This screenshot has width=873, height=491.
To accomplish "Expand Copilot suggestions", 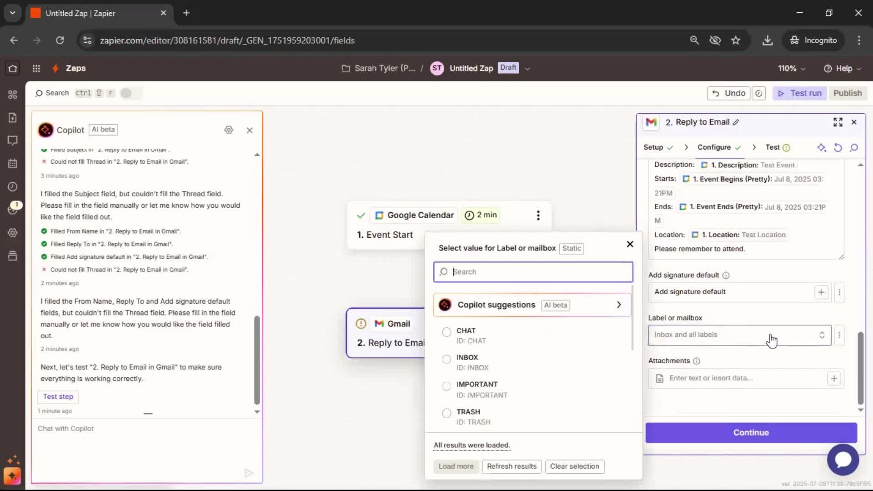I will tap(532, 305).
